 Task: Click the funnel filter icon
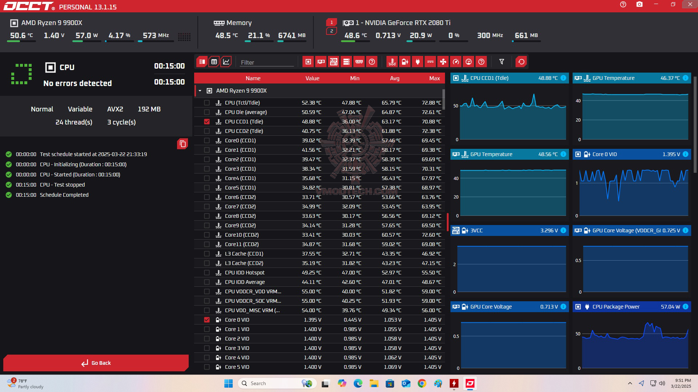[x=501, y=62]
